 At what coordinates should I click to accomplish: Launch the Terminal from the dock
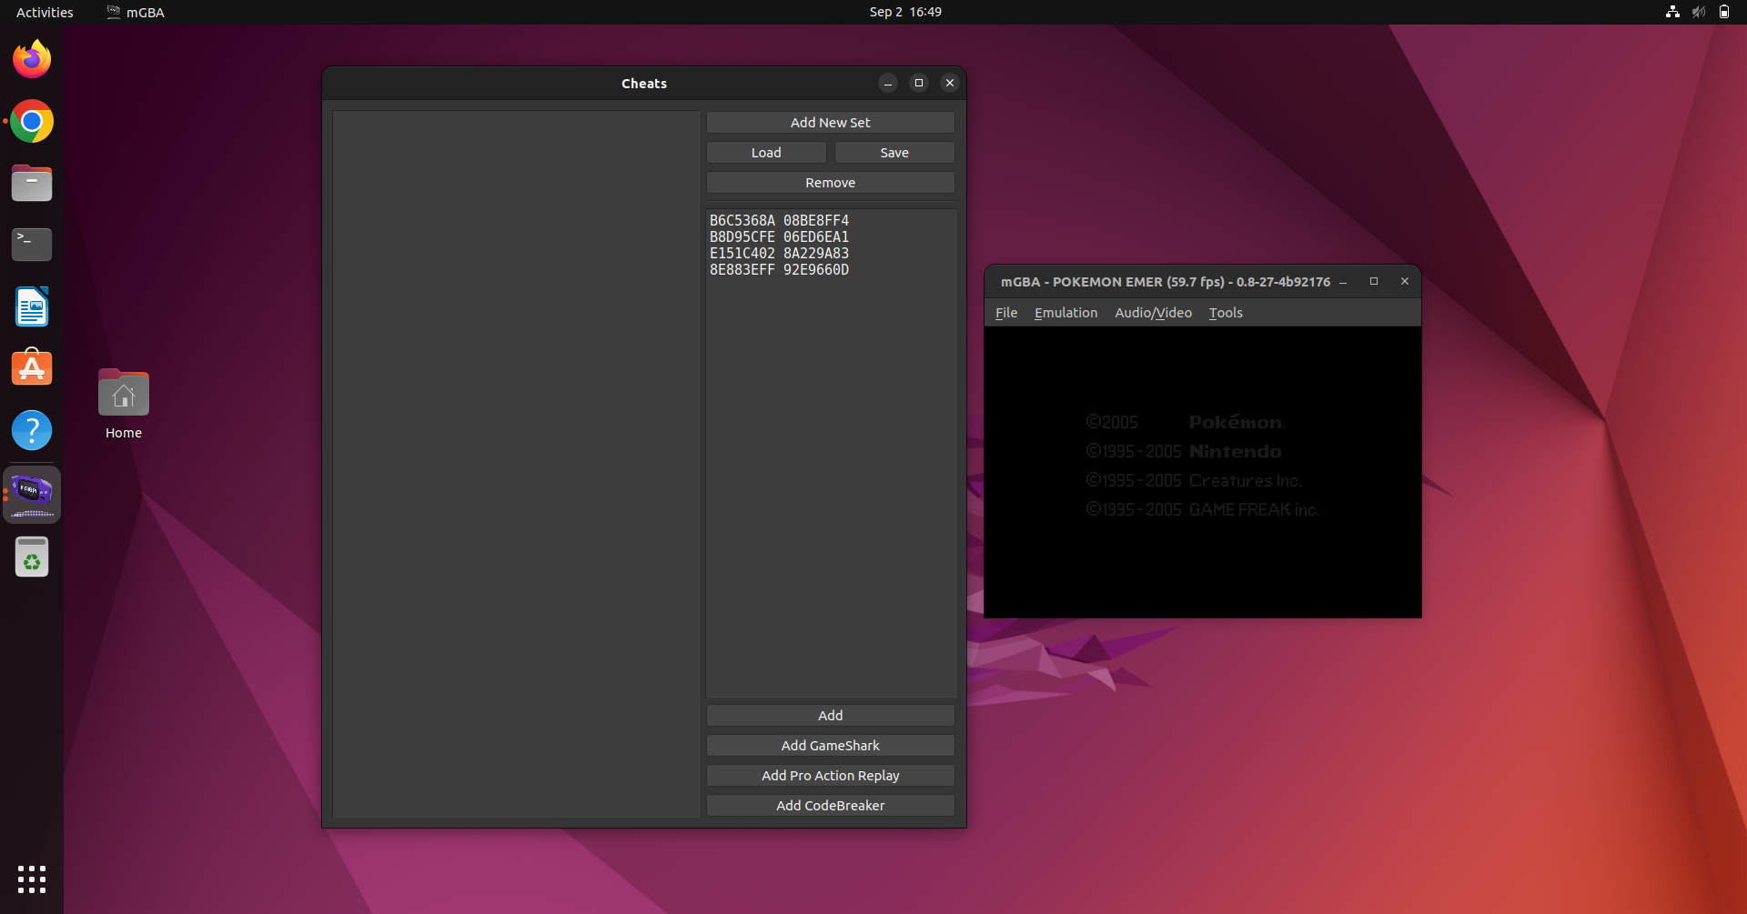pyautogui.click(x=31, y=244)
